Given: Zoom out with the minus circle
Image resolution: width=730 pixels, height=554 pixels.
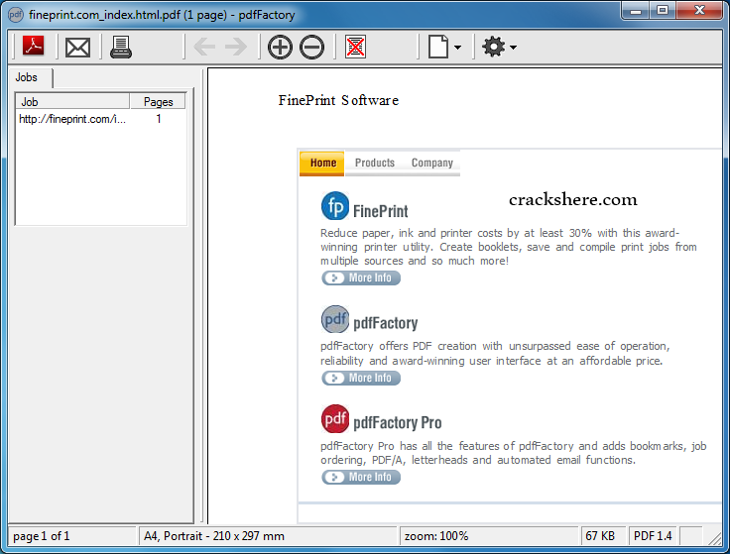Looking at the screenshot, I should pyautogui.click(x=311, y=47).
